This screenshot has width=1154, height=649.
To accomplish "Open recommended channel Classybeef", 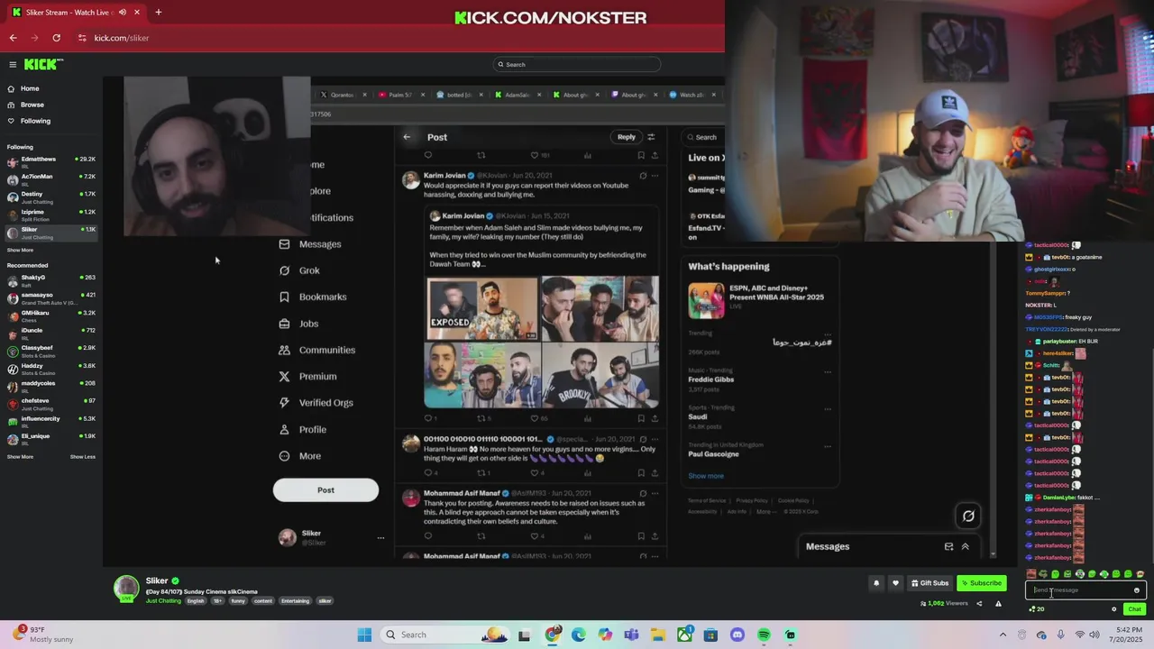I will point(51,351).
